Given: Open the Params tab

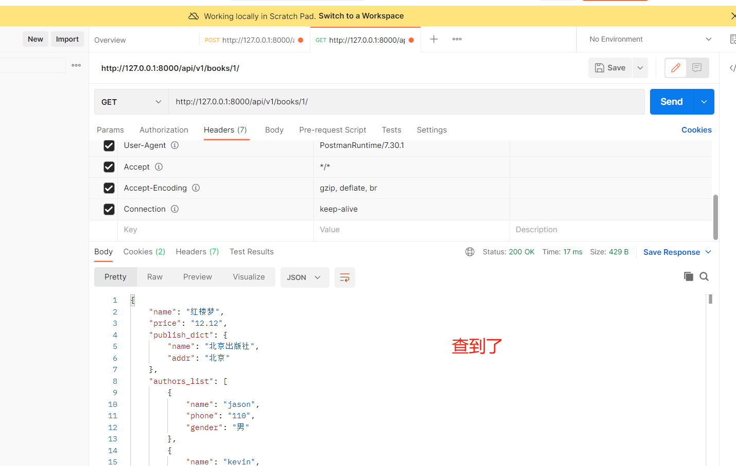Looking at the screenshot, I should (110, 130).
